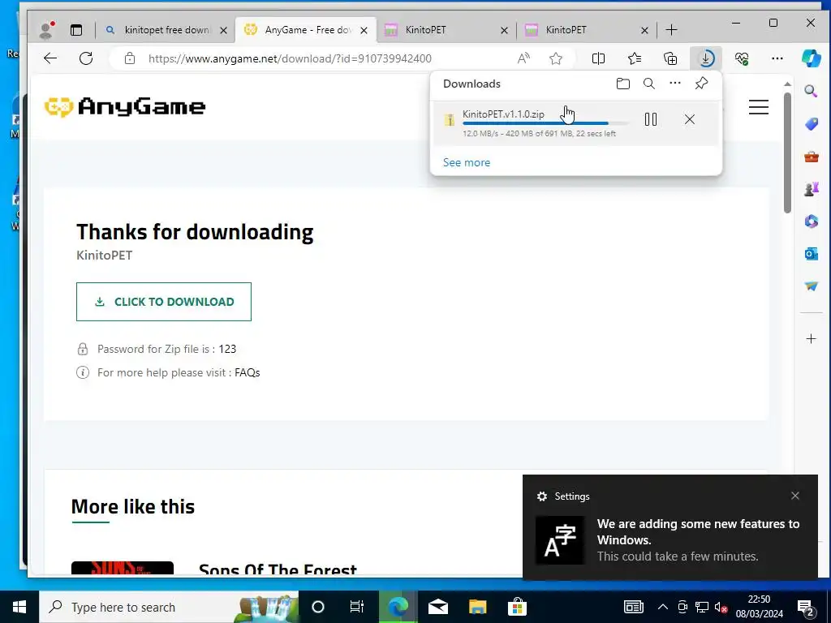This screenshot has height=623, width=831.
Task: Open sidebar Outlook icon
Action: point(811,254)
